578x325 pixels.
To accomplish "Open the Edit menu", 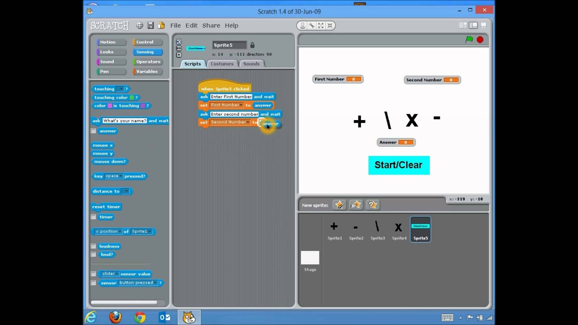I will click(x=191, y=26).
